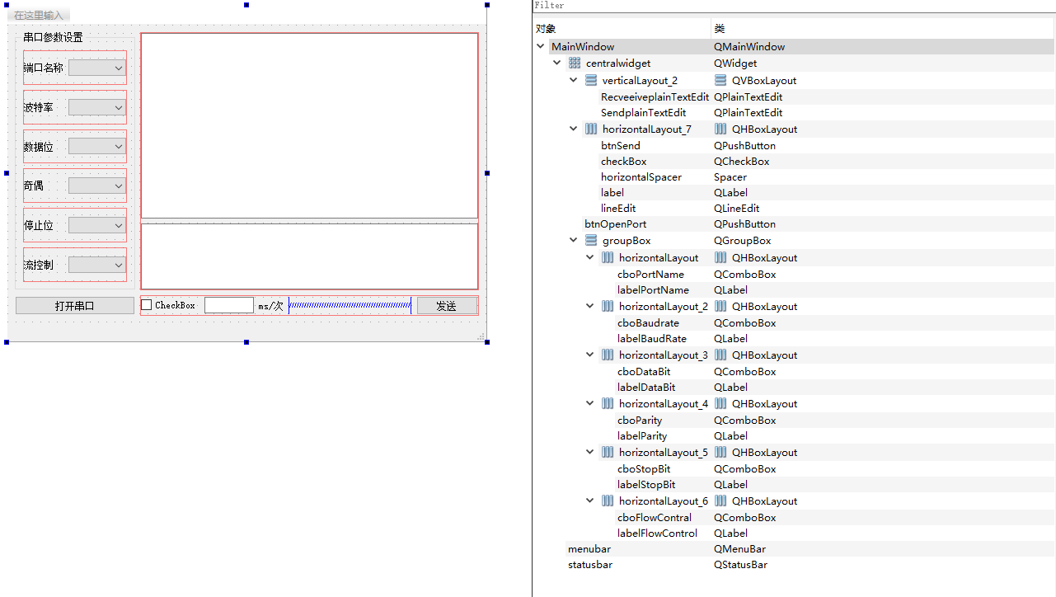The height and width of the screenshot is (597, 1056).
Task: Click the 在这里输入 menu placeholder
Action: 39,16
